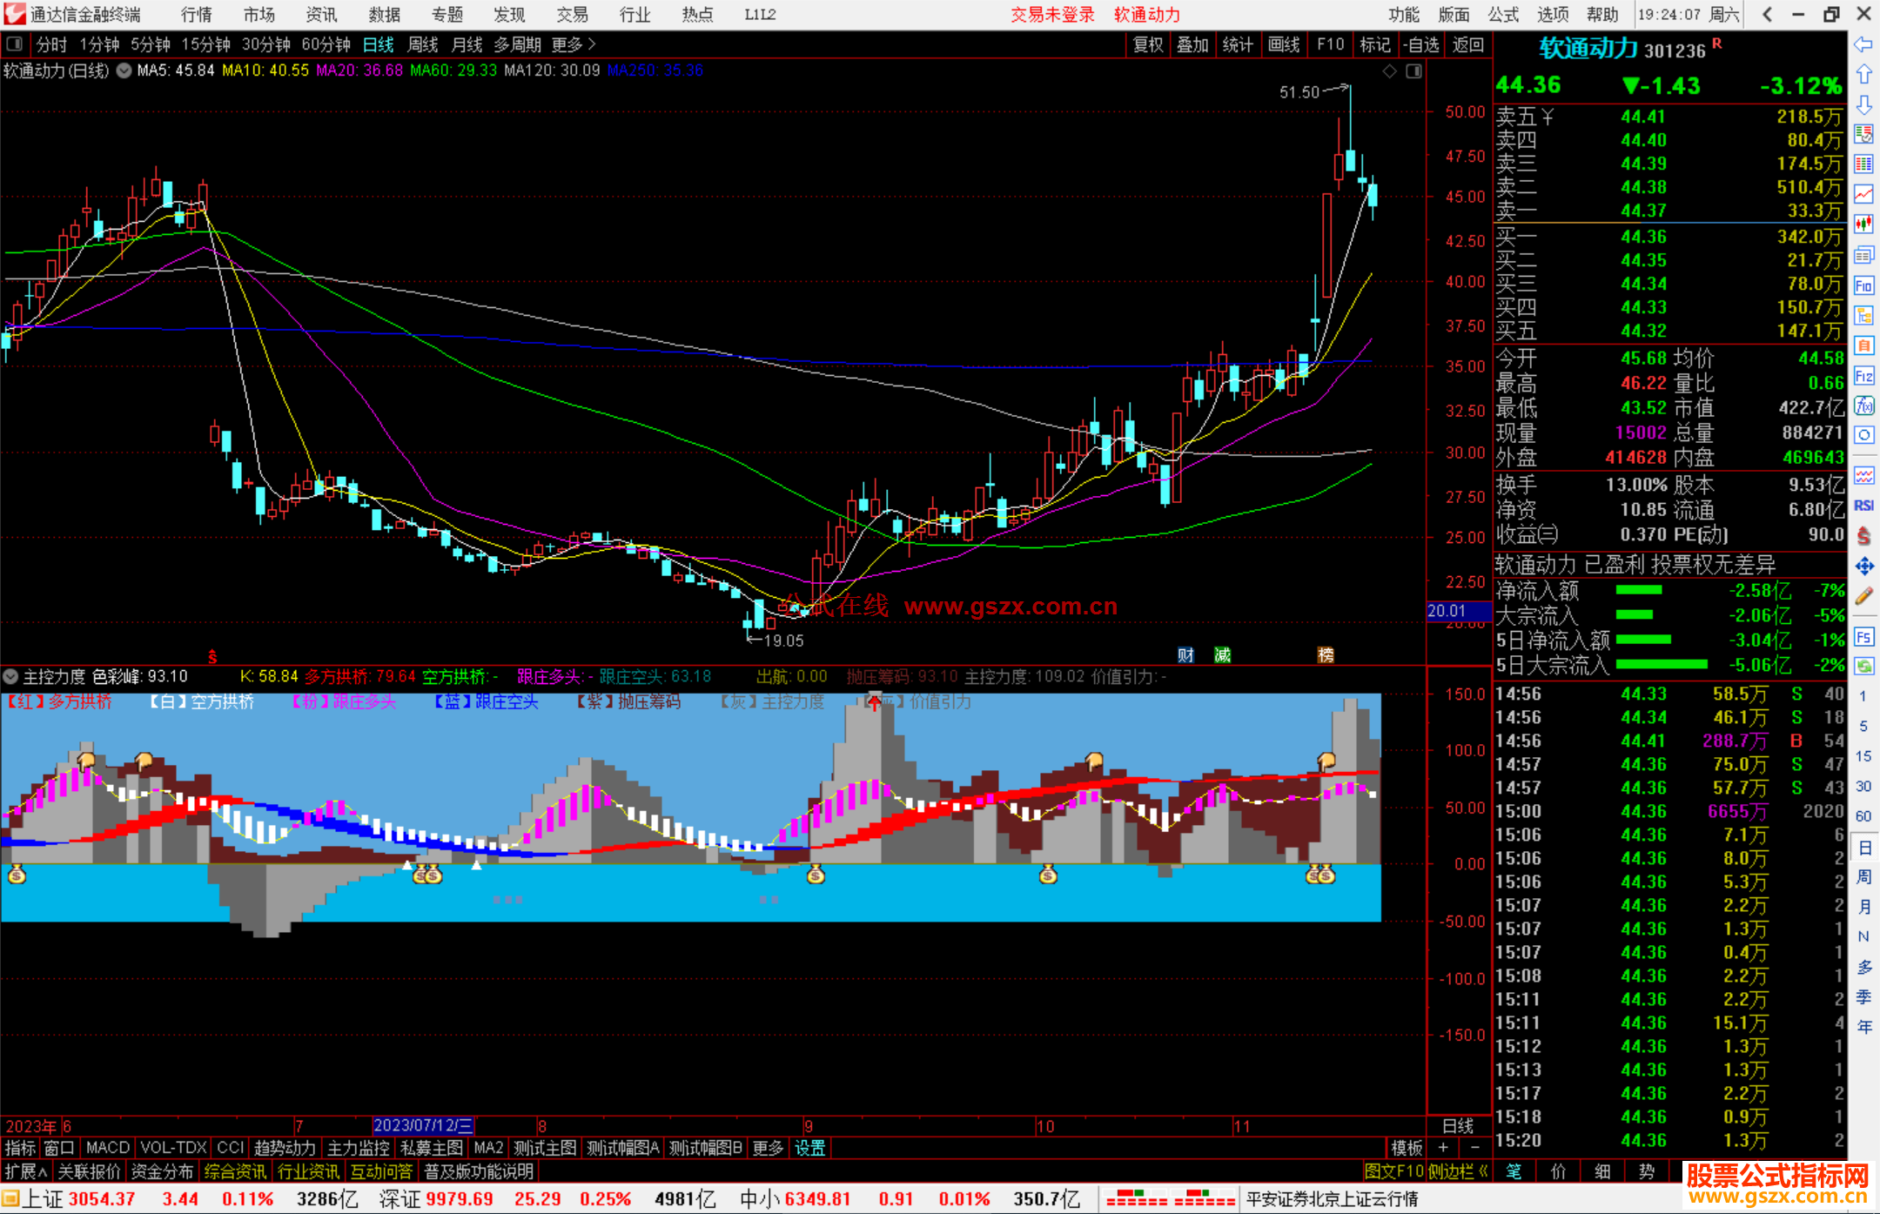The height and width of the screenshot is (1214, 1880).
Task: Click the candlestick chart icon in sidebar
Action: [x=1863, y=225]
